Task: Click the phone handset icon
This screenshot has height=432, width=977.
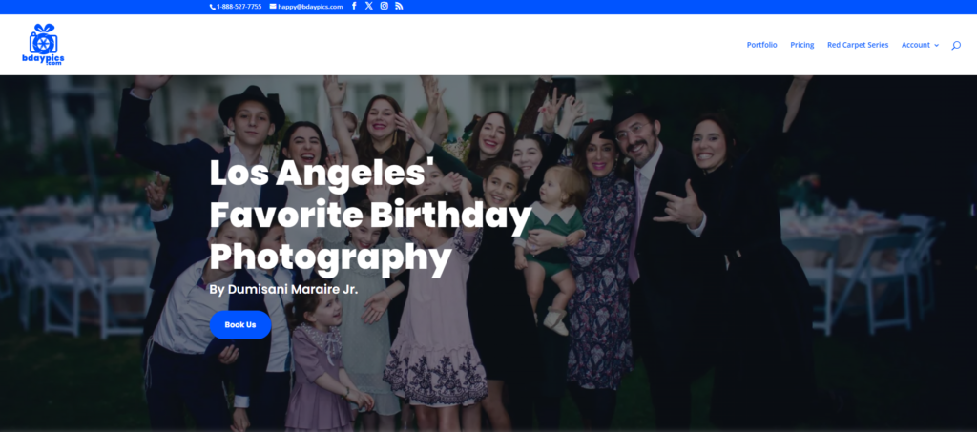Action: (x=213, y=7)
